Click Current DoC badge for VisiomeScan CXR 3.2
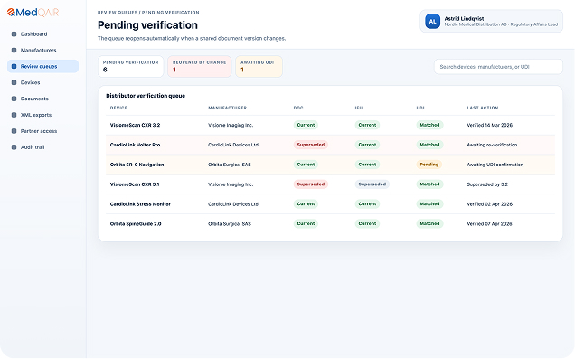This screenshot has height=359, width=575. pos(306,125)
